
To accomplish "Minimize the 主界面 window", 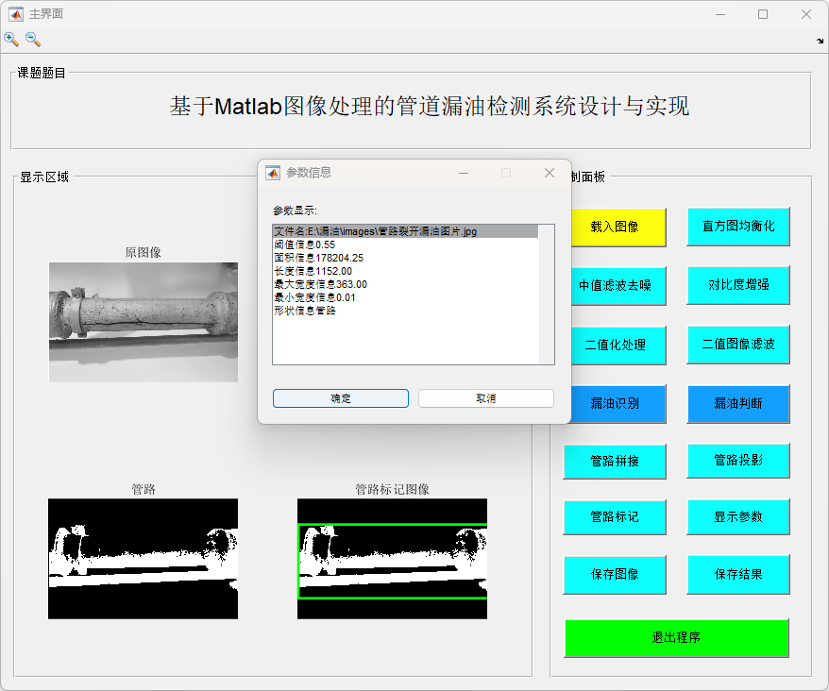I will [x=720, y=14].
